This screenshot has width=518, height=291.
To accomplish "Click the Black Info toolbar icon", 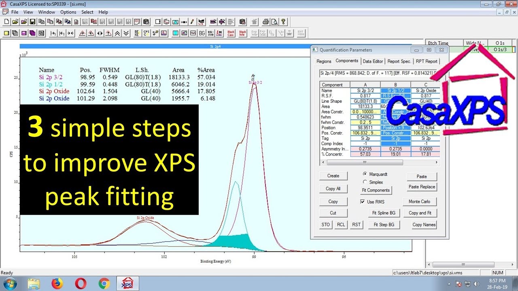I will [242, 33].
